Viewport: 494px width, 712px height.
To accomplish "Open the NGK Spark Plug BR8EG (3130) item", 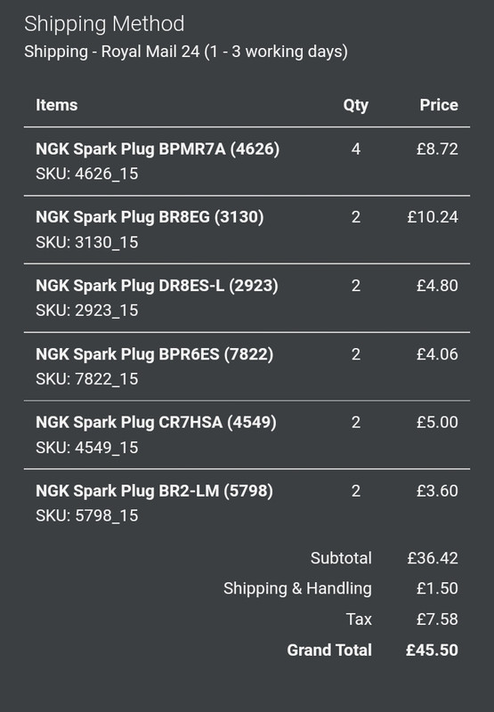I will pos(150,217).
